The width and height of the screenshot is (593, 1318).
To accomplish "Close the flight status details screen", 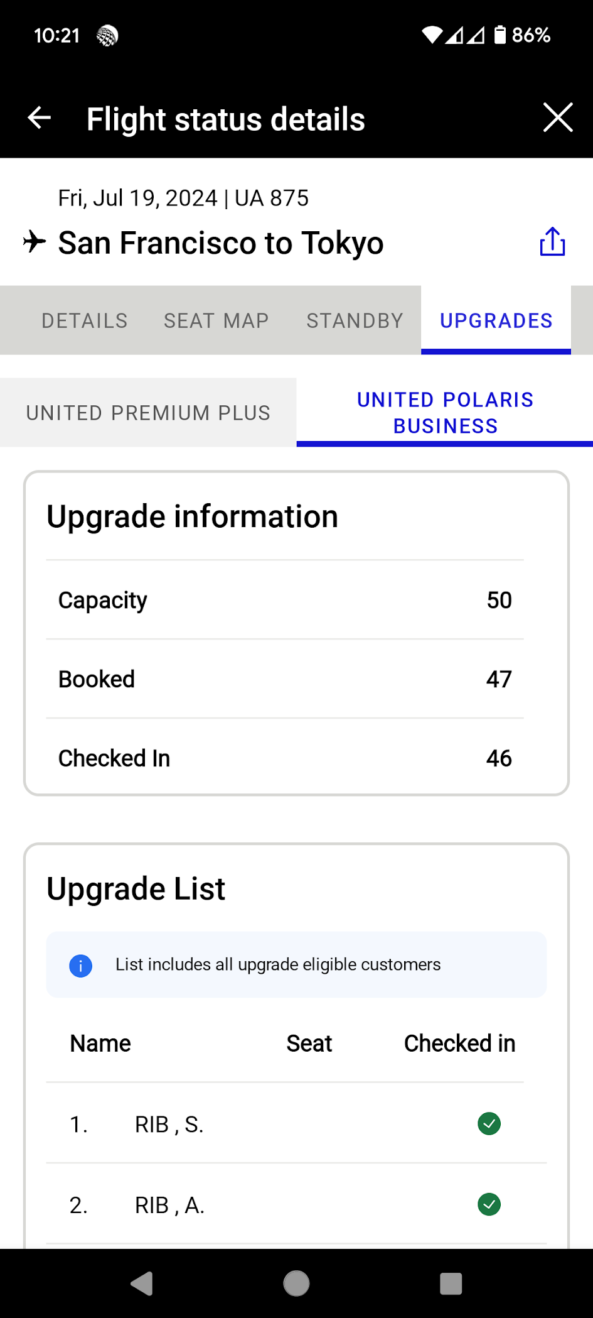I will point(557,118).
